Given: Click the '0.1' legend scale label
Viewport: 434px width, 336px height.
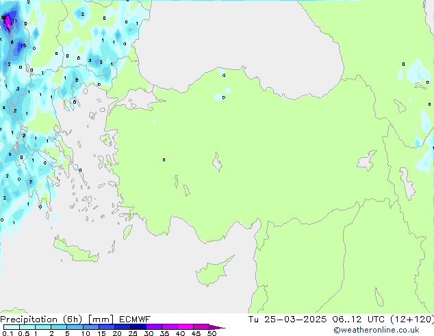Looking at the screenshot, I should click(8, 333).
